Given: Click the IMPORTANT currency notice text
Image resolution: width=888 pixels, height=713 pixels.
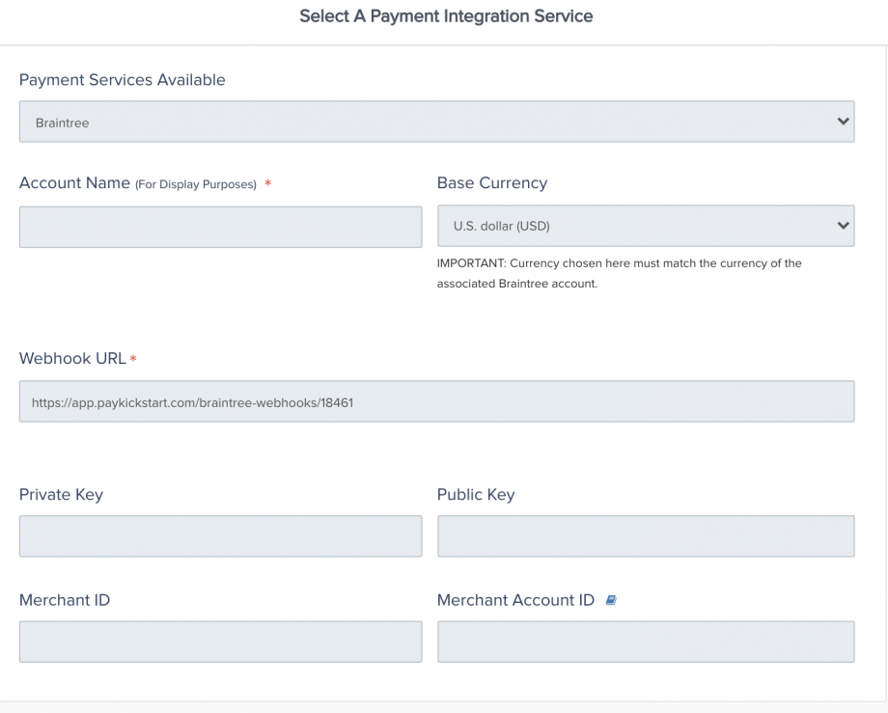Looking at the screenshot, I should pos(619,273).
